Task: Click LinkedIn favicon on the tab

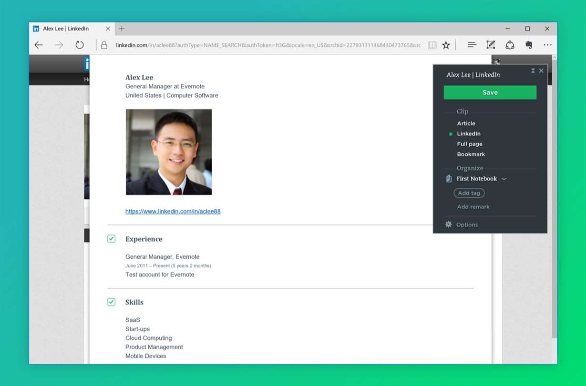Action: 36,29
